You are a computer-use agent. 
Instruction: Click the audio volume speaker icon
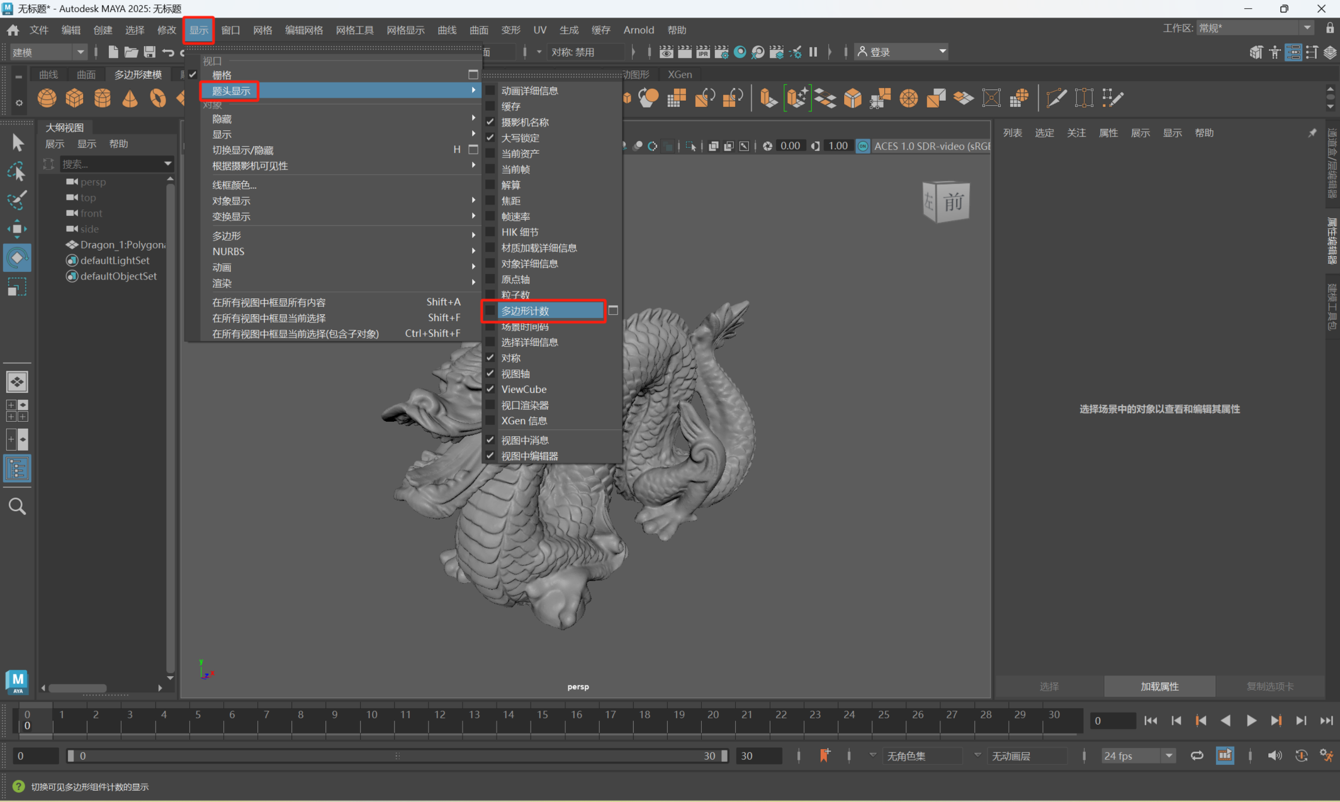(x=1275, y=755)
